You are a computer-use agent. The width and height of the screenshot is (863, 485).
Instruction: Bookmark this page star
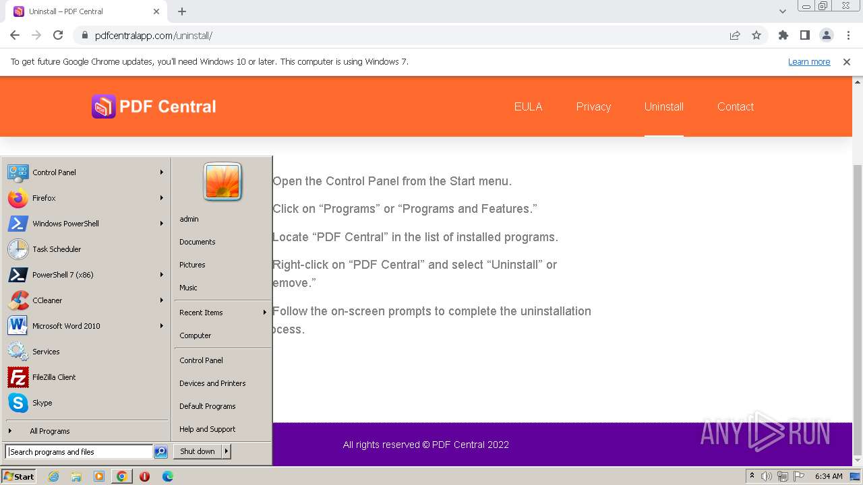tap(756, 35)
